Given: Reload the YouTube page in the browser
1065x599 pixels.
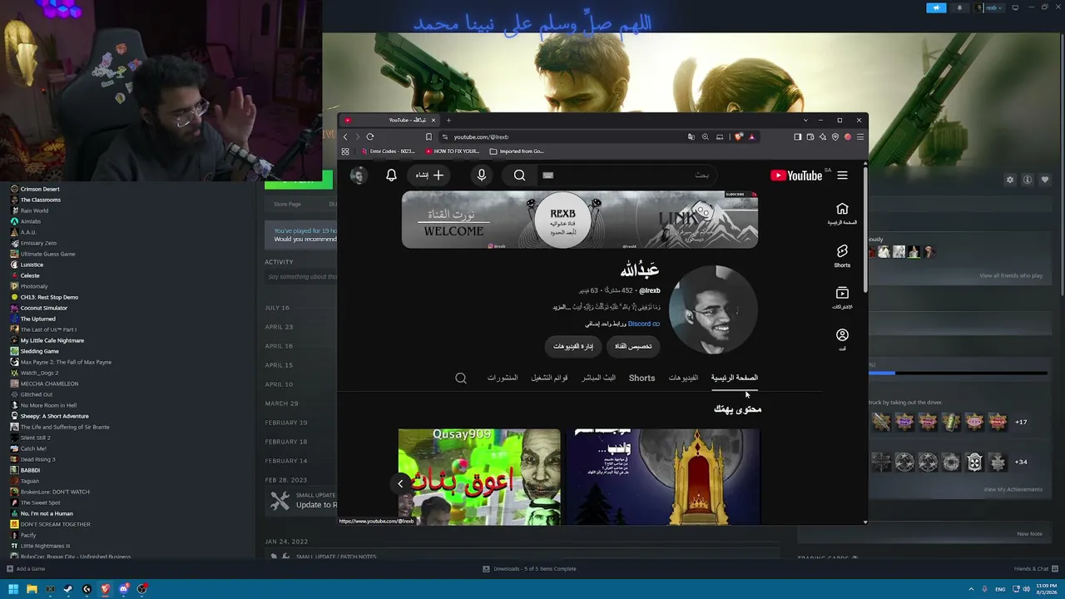Looking at the screenshot, I should (370, 137).
